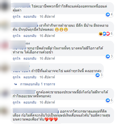
Task: Reply to the comment about business being seized
Action: click(30, 36)
